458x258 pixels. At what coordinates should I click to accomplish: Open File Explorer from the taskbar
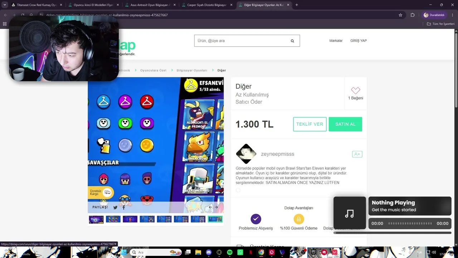click(198, 252)
